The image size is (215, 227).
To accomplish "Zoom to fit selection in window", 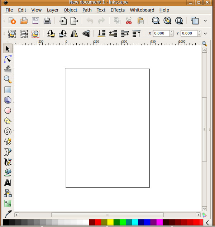I will tap(156, 20).
